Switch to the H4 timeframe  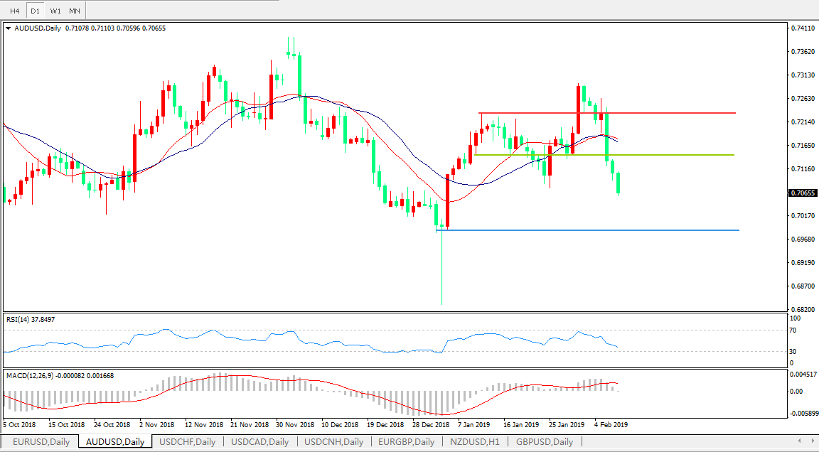(x=14, y=11)
